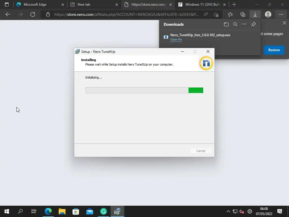Open the user profile menu

click(268, 14)
